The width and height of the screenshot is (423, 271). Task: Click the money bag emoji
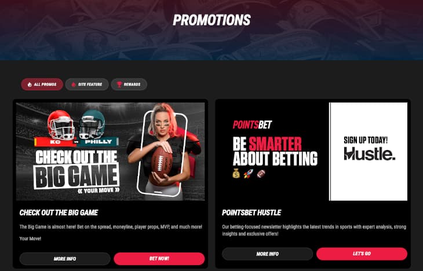[x=236, y=173]
